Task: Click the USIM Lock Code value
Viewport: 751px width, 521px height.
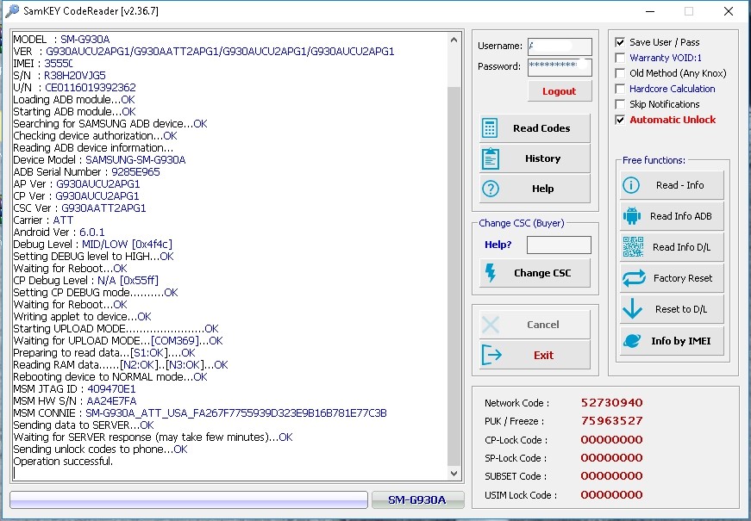Action: coord(611,494)
